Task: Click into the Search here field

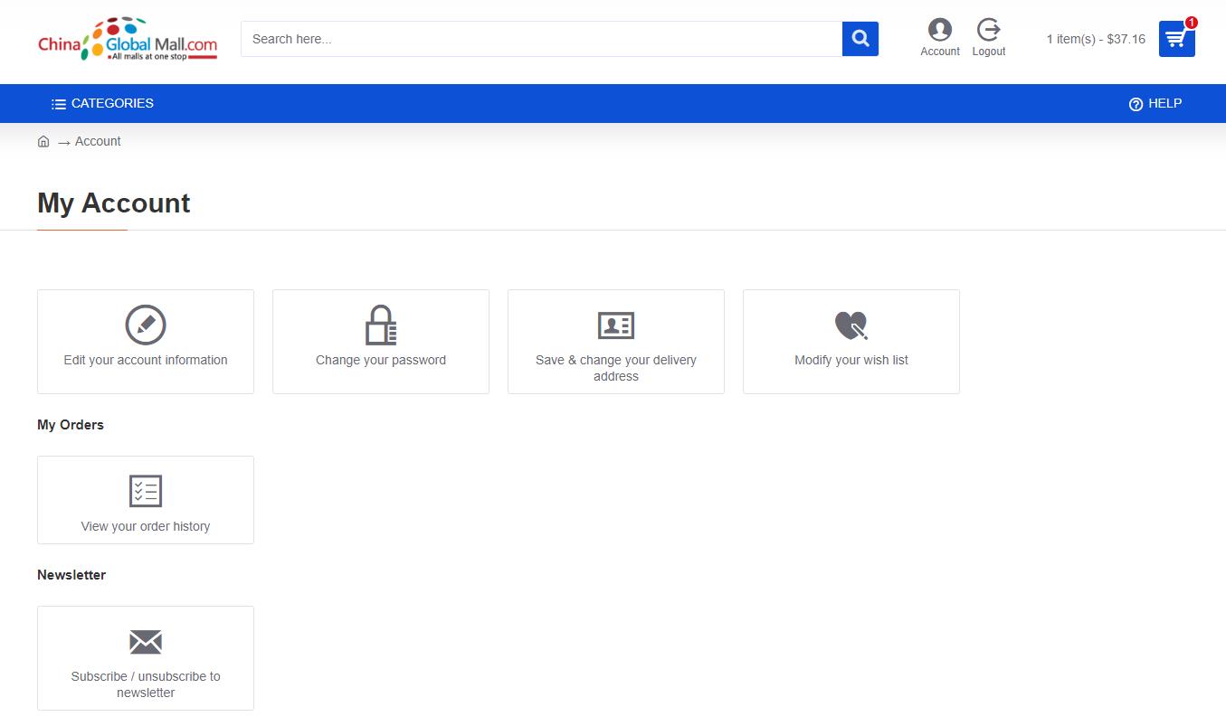Action: pyautogui.click(x=541, y=39)
